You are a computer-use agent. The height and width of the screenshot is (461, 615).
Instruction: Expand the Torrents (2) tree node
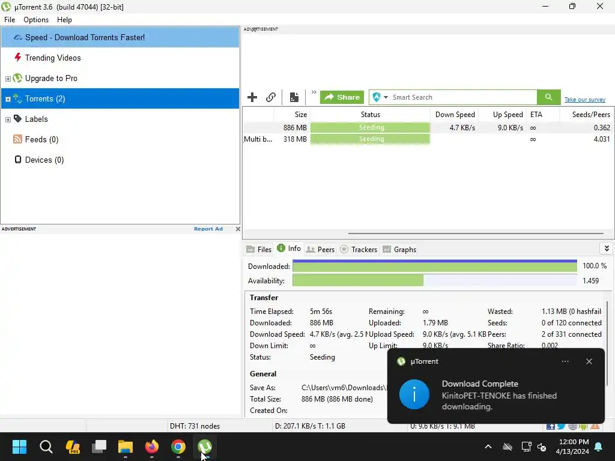click(x=8, y=99)
